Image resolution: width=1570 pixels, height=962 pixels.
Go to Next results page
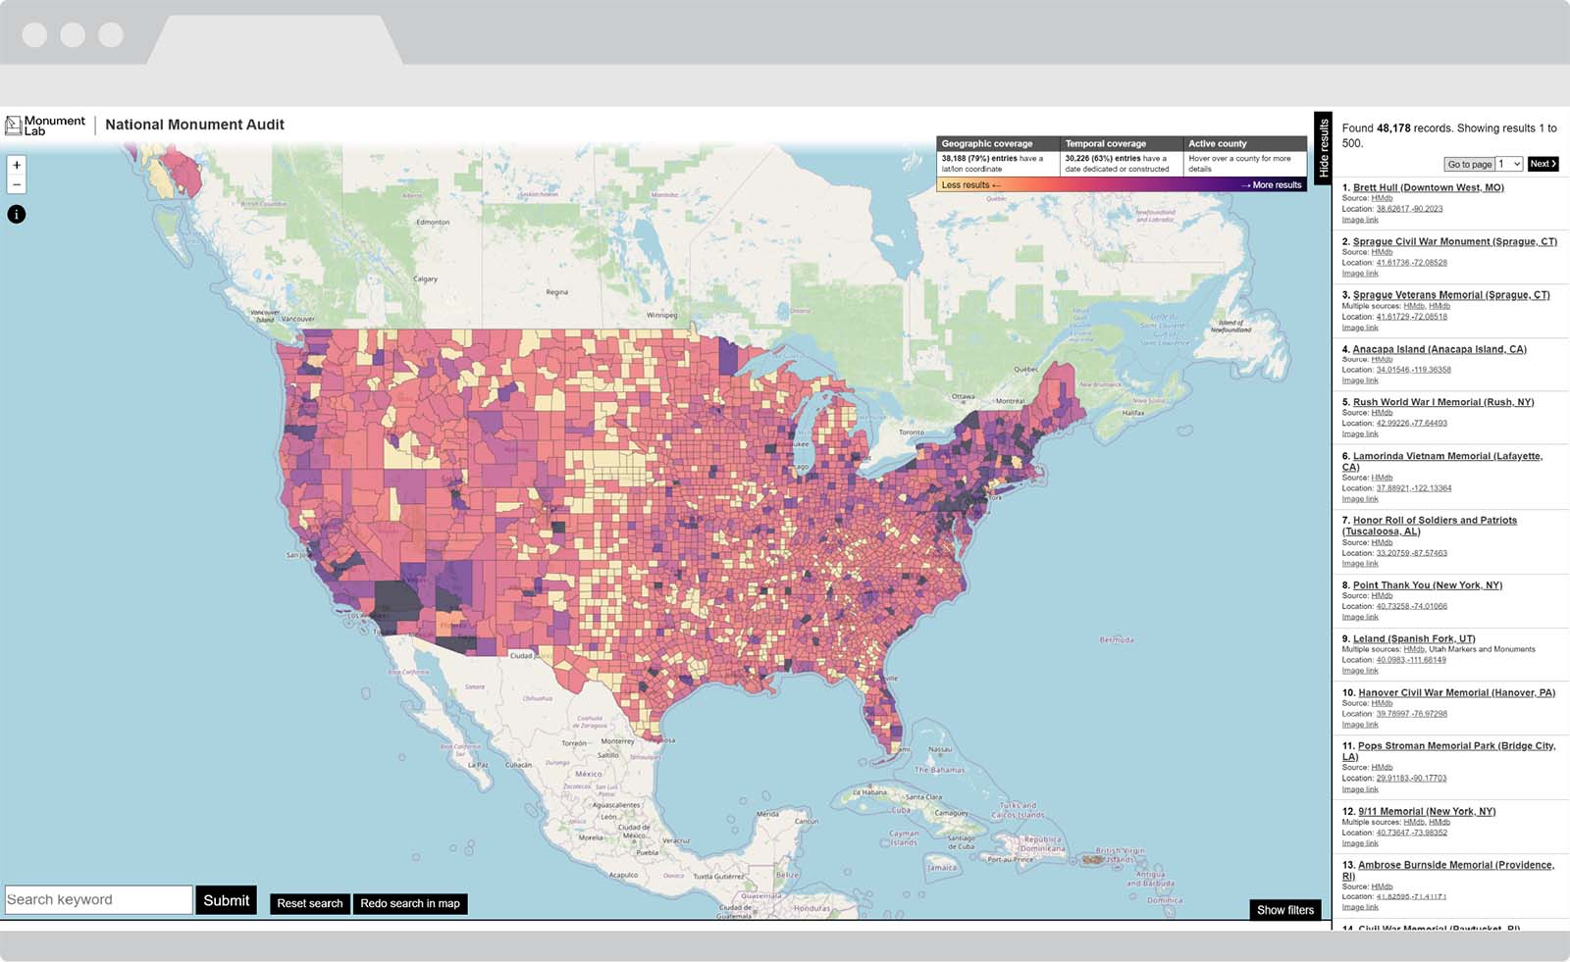[1543, 164]
